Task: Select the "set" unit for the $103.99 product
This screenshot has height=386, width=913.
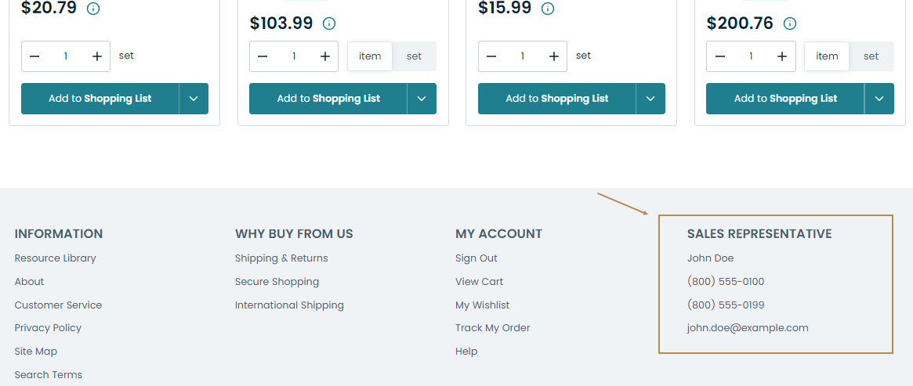Action: coord(414,56)
